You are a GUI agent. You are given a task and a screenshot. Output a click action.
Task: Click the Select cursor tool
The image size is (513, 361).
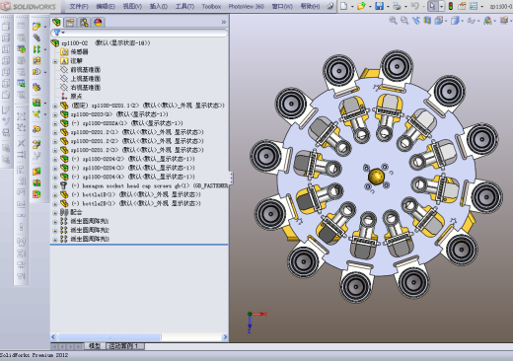[432, 6]
